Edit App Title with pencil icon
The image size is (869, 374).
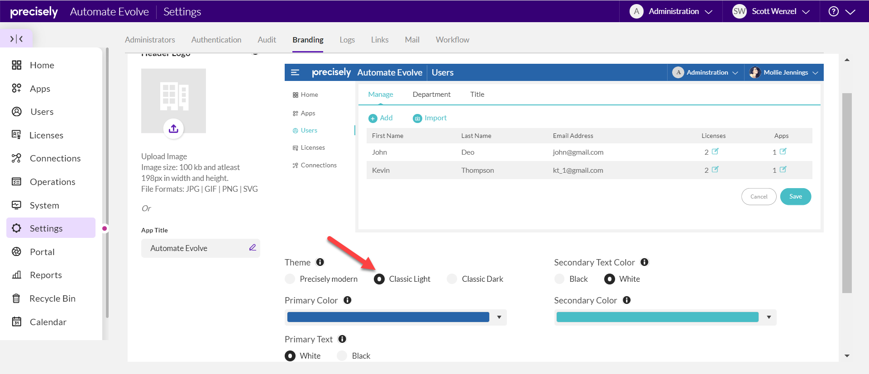pos(253,248)
